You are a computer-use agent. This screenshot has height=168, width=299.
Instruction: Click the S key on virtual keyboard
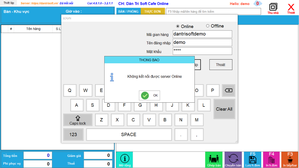[93, 105]
